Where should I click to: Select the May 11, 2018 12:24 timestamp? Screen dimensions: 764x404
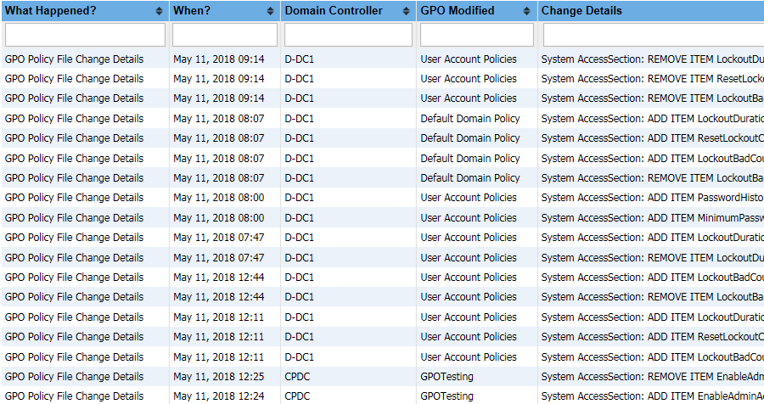click(x=219, y=396)
